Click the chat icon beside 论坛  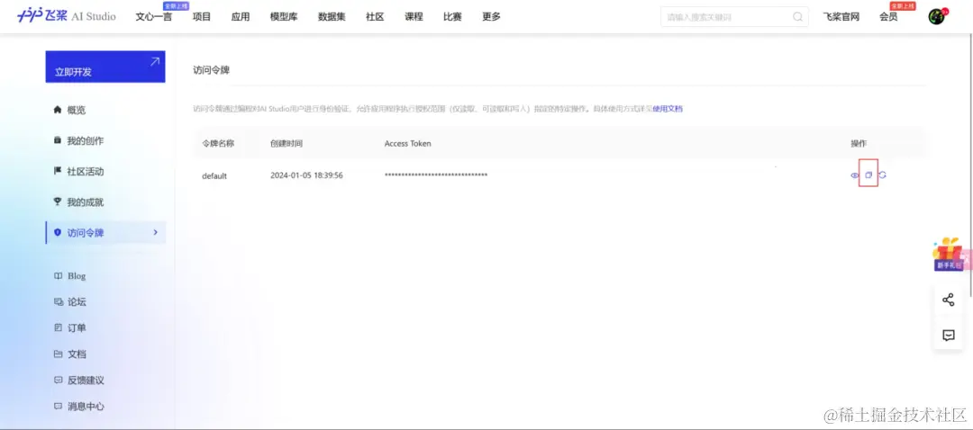click(58, 301)
